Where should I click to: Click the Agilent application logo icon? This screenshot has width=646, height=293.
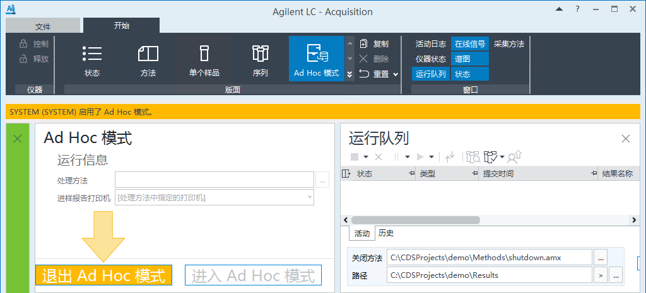point(11,9)
